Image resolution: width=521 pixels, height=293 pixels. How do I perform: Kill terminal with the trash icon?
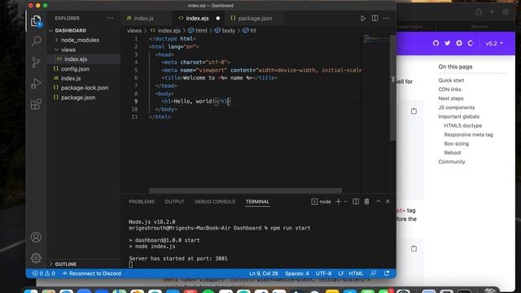(x=367, y=202)
